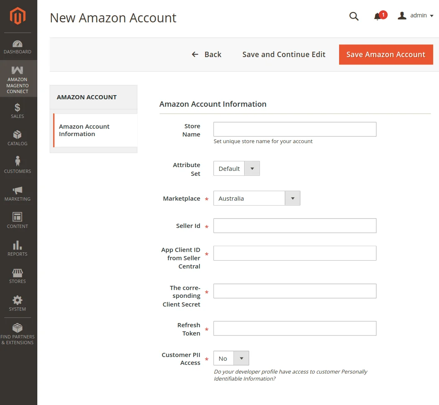This screenshot has width=439, height=405.
Task: Click the 'Set unique store name' hint
Action: click(x=263, y=141)
